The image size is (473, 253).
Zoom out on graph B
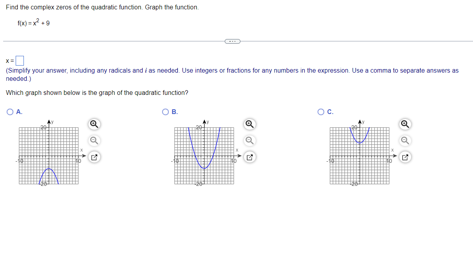249,140
